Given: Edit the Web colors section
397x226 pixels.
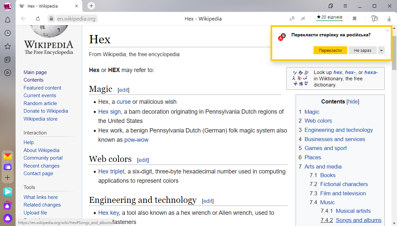Looking at the screenshot, I should (143, 160).
